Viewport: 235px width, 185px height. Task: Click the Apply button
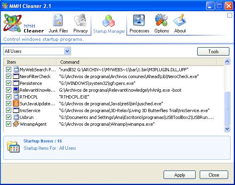[x=179, y=175]
